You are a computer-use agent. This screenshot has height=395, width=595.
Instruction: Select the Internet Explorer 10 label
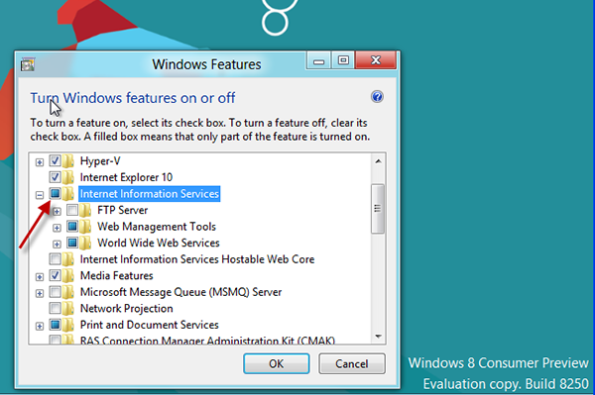point(126,177)
